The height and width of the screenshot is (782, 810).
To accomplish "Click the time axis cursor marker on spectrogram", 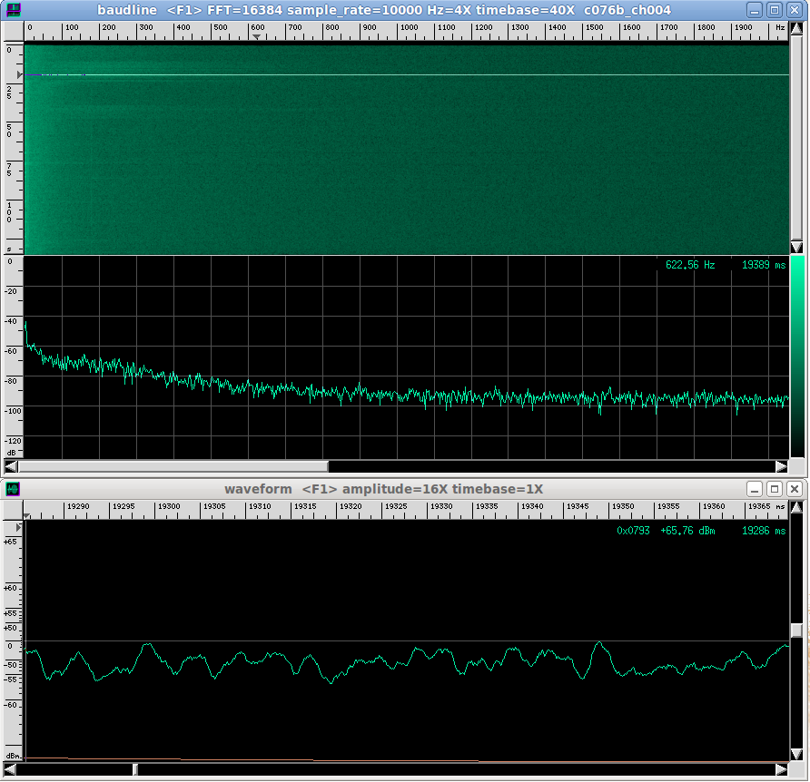I will (x=20, y=74).
